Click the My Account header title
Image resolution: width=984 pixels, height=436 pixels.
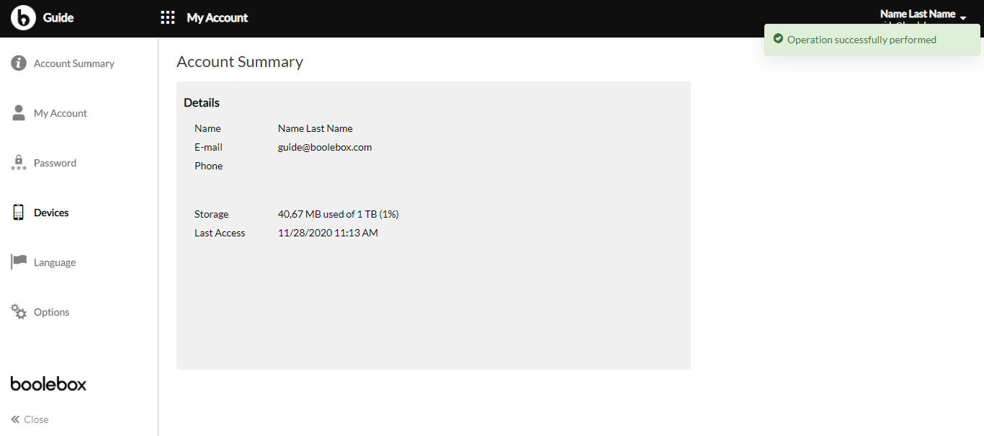(x=217, y=18)
